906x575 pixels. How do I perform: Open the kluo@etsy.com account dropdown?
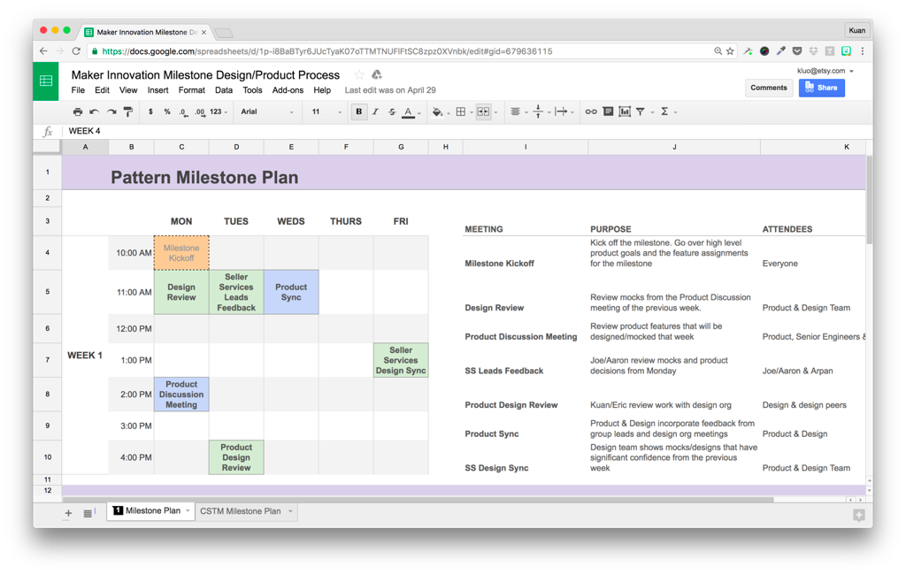coord(825,71)
